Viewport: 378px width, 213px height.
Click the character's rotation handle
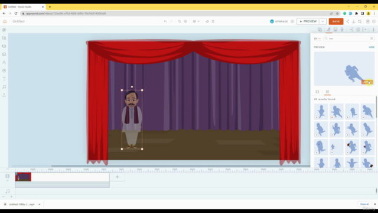click(132, 87)
